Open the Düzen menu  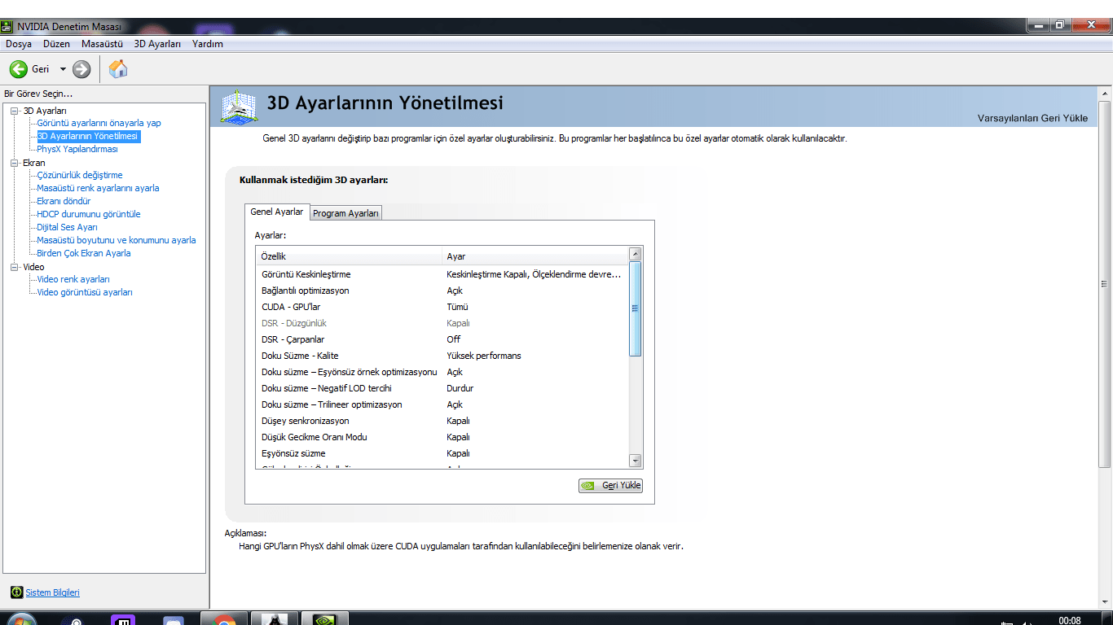[x=57, y=44]
